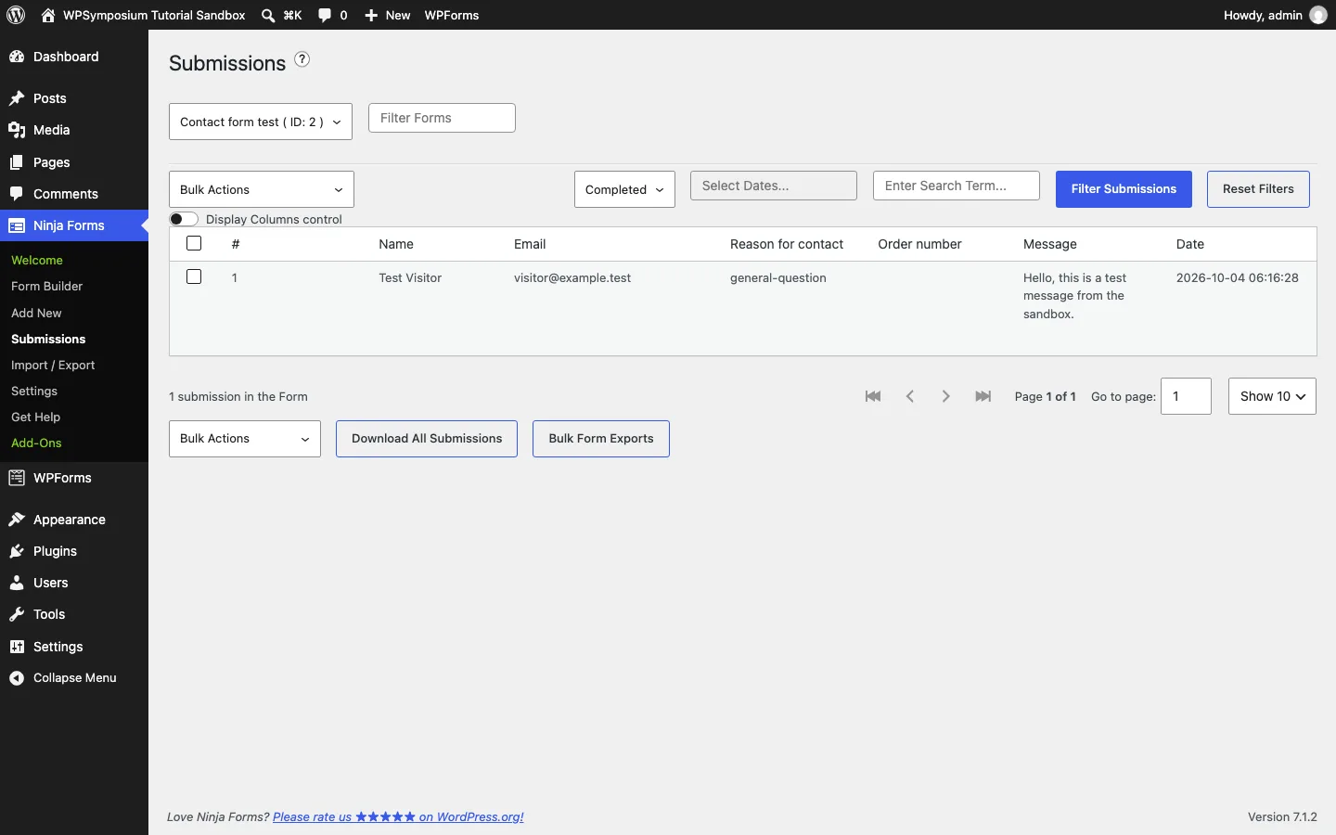
Task: Click the Comments speech bubble sidebar icon
Action: [x=17, y=194]
